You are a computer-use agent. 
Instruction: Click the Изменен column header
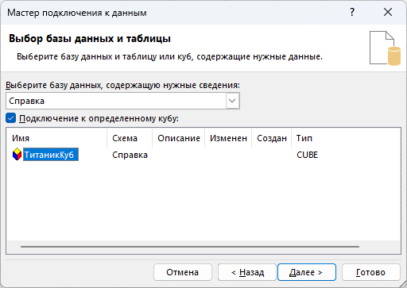pos(228,138)
